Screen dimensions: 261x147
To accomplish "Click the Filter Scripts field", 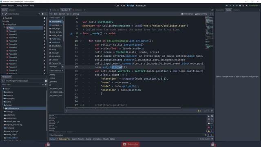I will 56,18.
